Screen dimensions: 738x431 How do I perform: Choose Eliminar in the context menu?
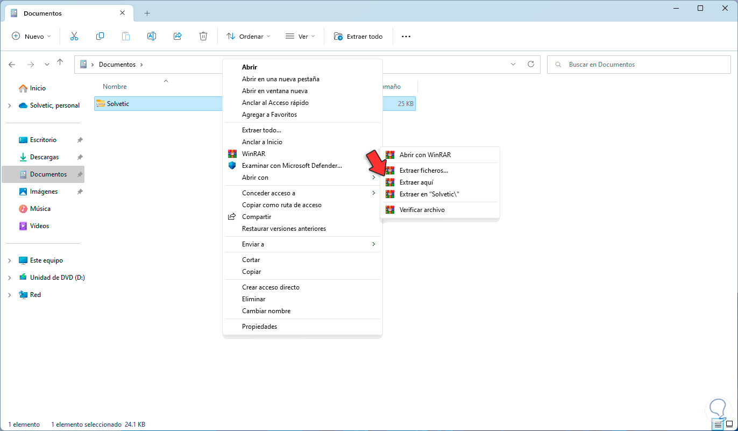(302, 299)
